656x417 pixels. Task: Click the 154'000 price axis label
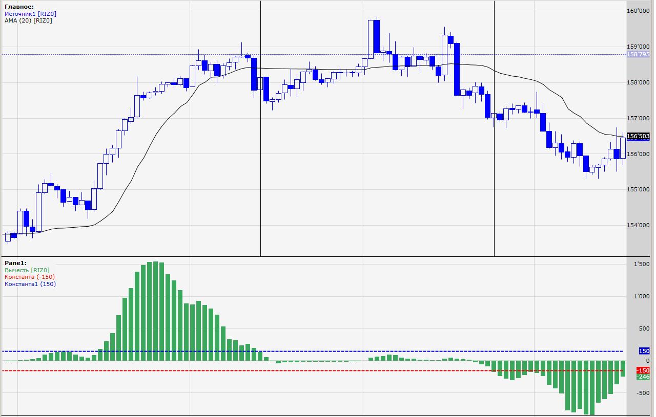(639, 225)
